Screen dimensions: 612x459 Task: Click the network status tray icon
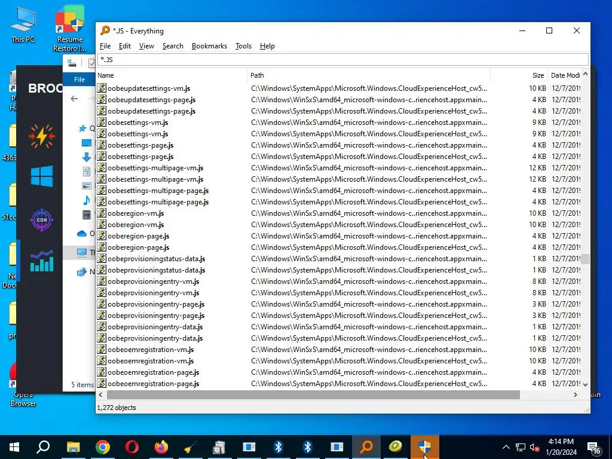coord(521,447)
